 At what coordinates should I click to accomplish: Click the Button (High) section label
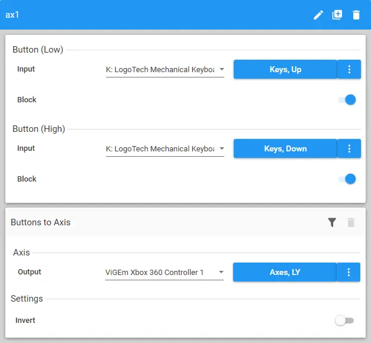39,129
